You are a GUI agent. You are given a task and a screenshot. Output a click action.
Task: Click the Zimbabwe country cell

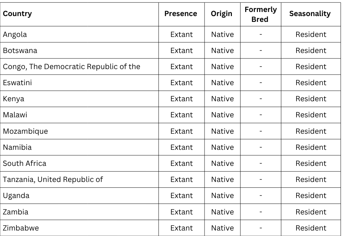pyautogui.click(x=21, y=228)
